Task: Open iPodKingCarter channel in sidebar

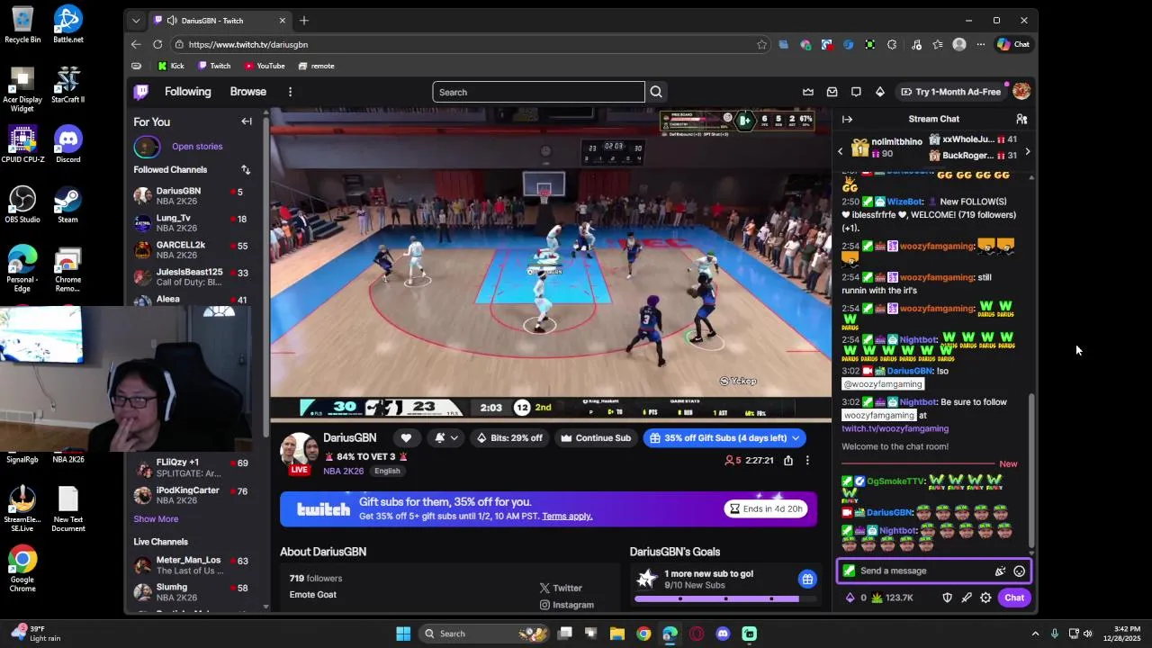Action: tap(192, 495)
